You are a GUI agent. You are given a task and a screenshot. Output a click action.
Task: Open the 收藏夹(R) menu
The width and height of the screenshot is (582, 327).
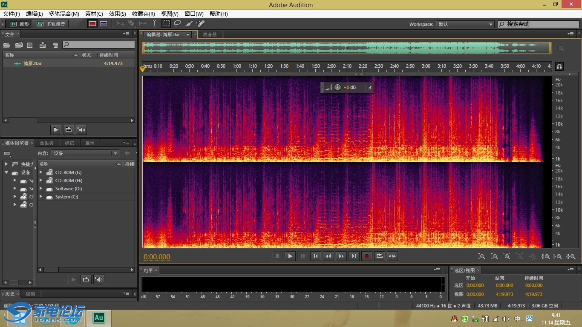(143, 14)
